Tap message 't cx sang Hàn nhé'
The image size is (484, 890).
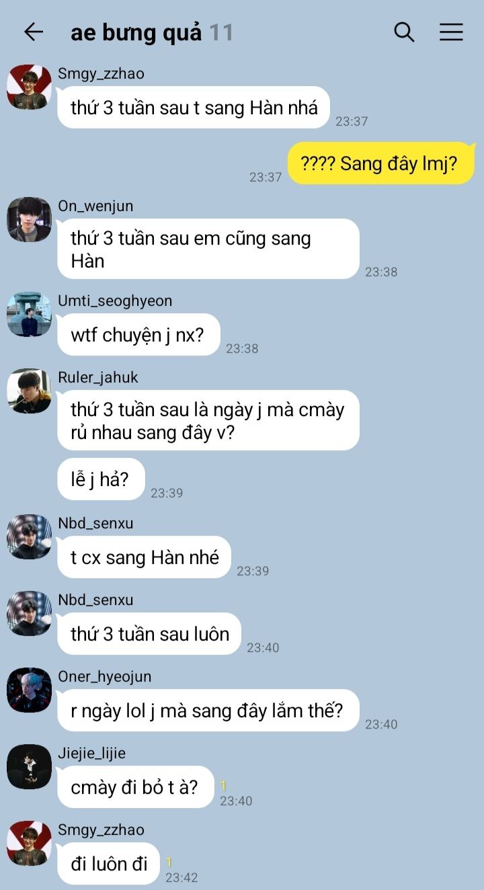(144, 557)
